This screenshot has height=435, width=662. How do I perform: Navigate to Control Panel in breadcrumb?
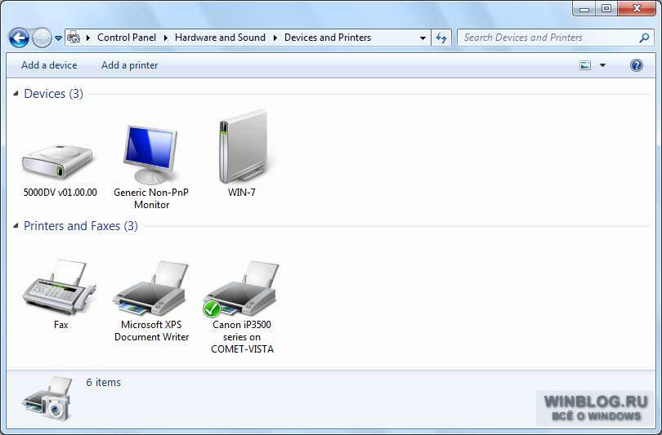127,38
